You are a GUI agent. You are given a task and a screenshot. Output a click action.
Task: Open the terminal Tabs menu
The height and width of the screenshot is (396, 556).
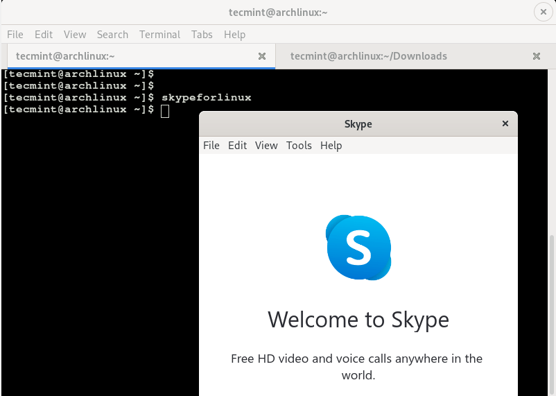[x=202, y=34]
